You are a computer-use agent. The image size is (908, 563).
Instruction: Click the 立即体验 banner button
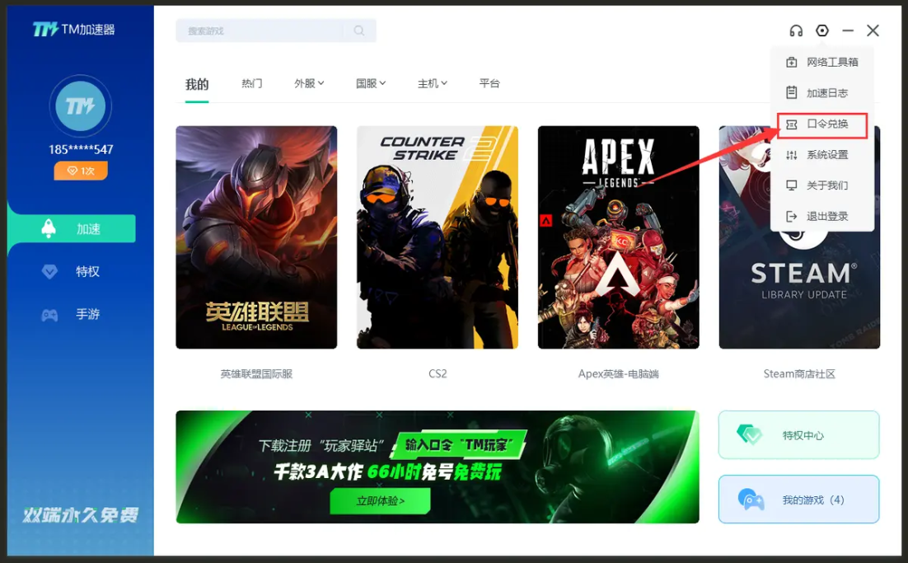[x=380, y=501]
